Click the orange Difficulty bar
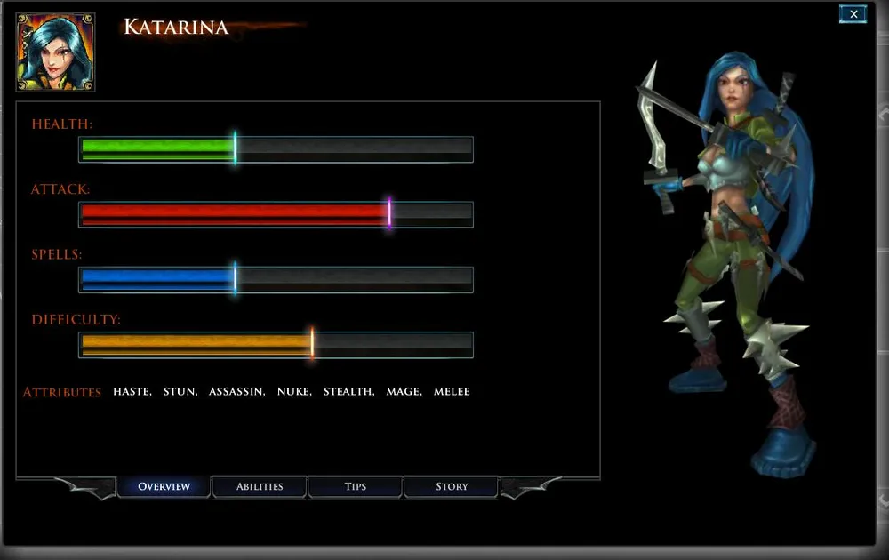The image size is (889, 560). 276,345
